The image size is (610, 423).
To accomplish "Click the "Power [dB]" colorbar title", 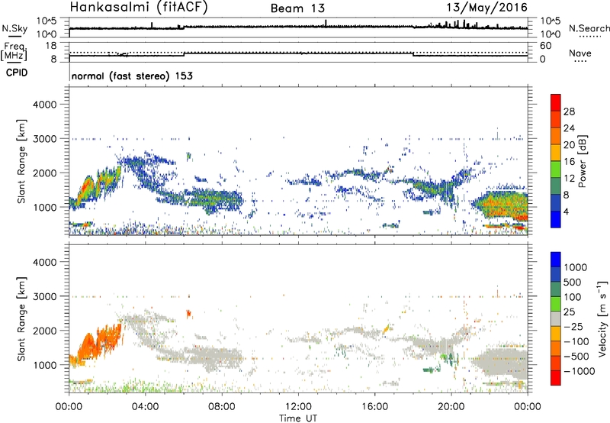I will click(583, 161).
